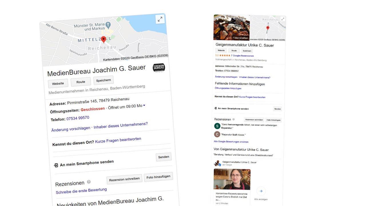Open 7 Google-Rezensionen link
Viewport: 366px width, 206px height.
[242, 56]
